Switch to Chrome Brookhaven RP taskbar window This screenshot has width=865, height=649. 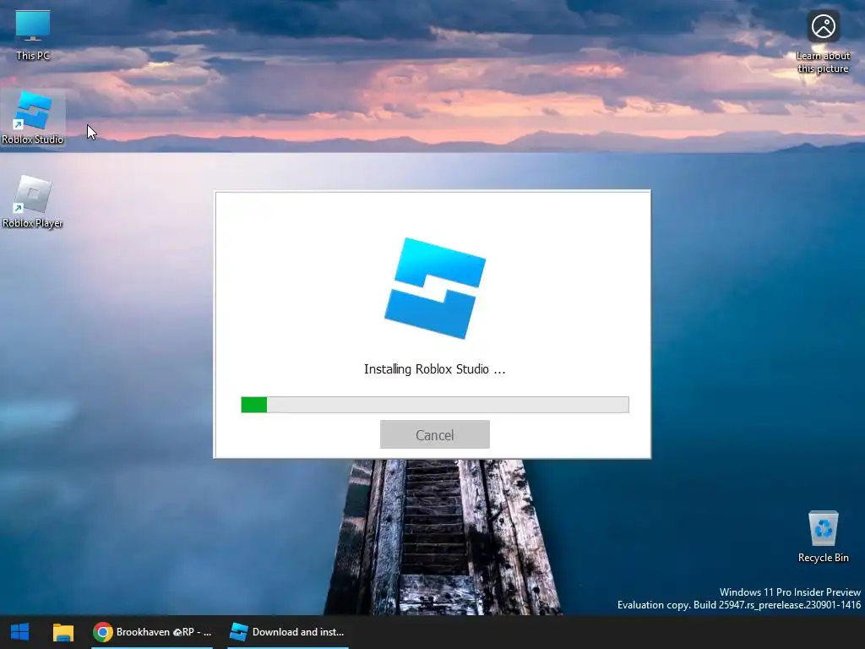point(152,632)
